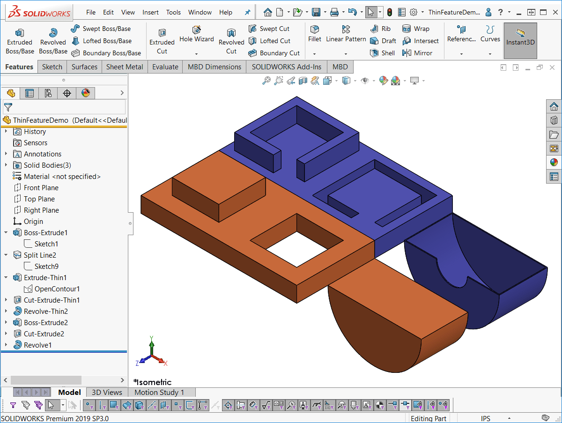Image resolution: width=562 pixels, height=423 pixels.
Task: Open the DisplayManager tab icon
Action: point(85,93)
